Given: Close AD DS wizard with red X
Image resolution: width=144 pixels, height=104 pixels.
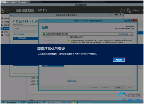Looking at the screenshot, I should [134, 20].
